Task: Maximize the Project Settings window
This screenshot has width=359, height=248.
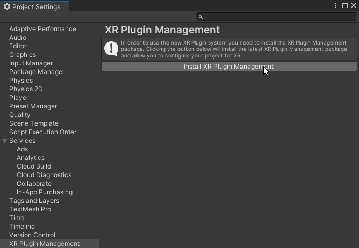Action: [345, 5]
